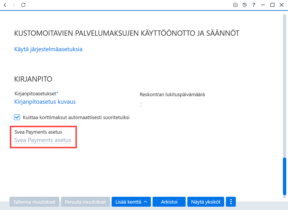Screen dimensions: 288x210
Task: Open the three-dot more actions menu
Action: click(231, 202)
